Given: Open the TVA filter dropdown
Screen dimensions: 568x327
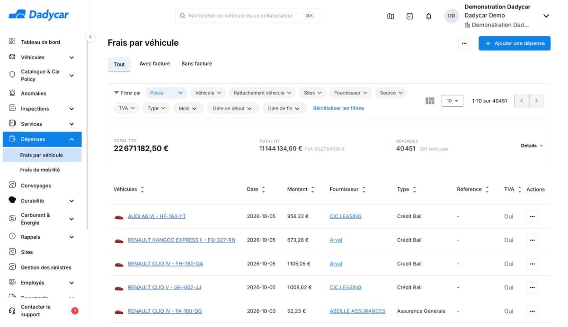Looking at the screenshot, I should 127,108.
